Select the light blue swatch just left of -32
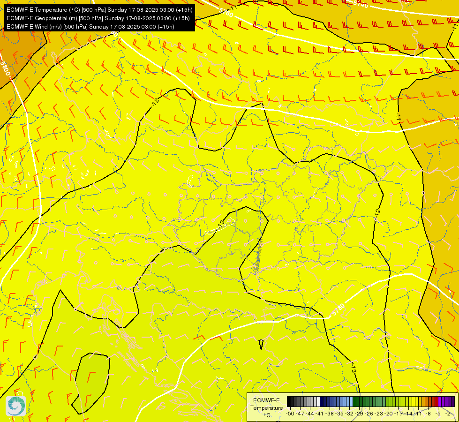Image resolution: width=459 pixels, height=422 pixels. [x=348, y=401]
